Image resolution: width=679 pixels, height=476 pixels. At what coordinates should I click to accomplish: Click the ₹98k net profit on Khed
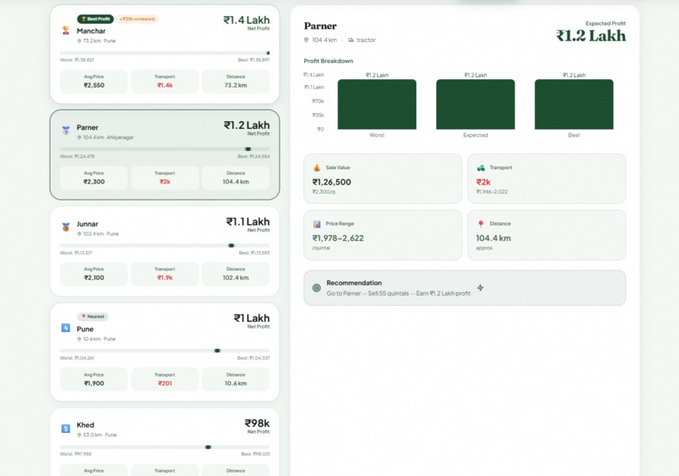coord(257,423)
